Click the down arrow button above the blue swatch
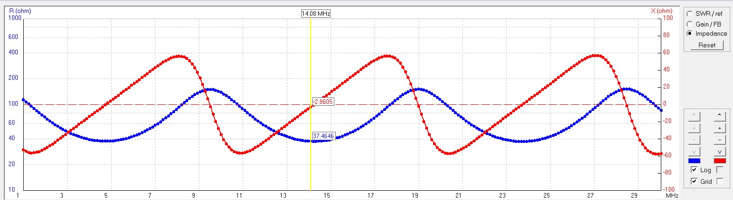This screenshot has height=200, width=733. pyautogui.click(x=694, y=152)
